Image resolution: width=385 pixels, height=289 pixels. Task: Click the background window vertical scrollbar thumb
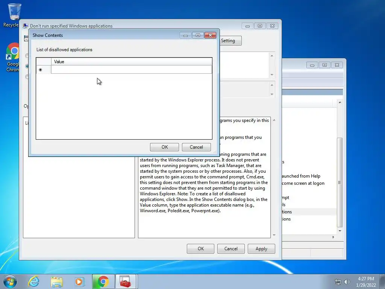340,183
